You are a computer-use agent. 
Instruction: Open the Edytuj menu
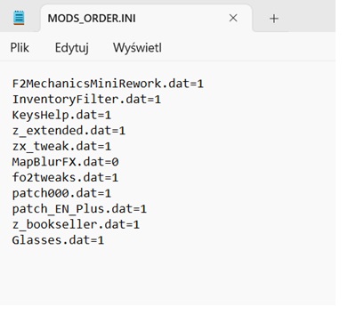72,48
